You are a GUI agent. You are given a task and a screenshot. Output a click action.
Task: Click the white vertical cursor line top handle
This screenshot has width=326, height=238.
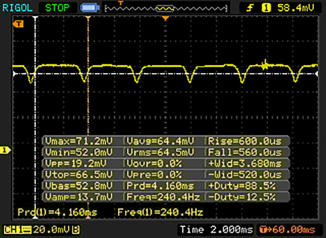tap(35, 18)
